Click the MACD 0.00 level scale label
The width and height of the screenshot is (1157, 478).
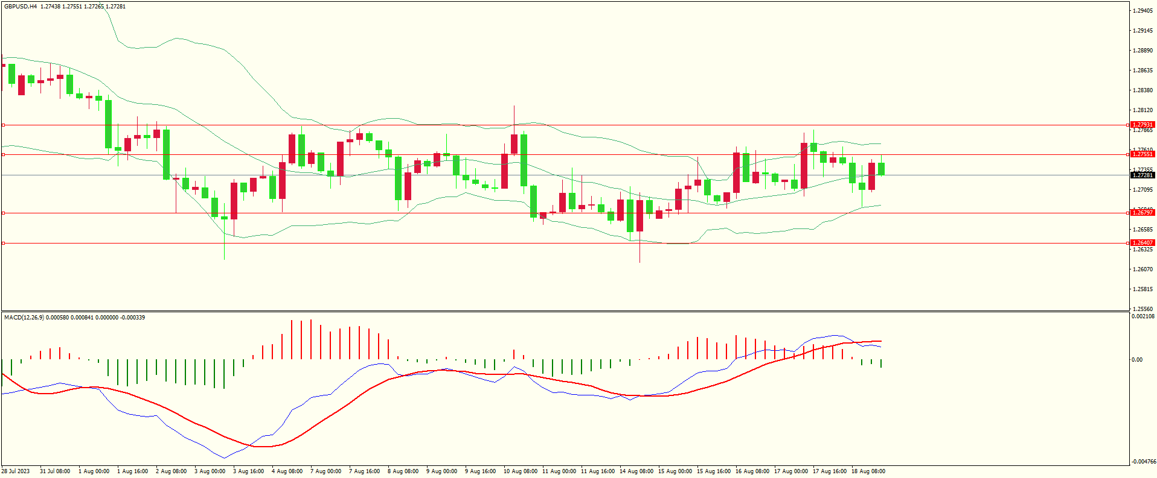click(x=1137, y=360)
